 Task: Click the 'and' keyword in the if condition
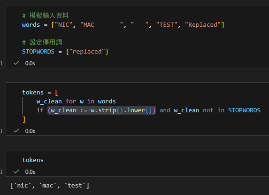tap(165, 110)
